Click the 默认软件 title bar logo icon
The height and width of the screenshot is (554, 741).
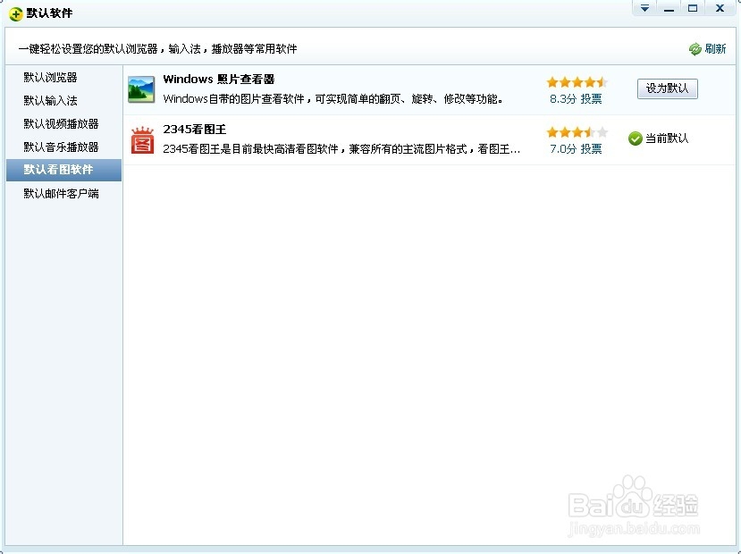pyautogui.click(x=15, y=13)
